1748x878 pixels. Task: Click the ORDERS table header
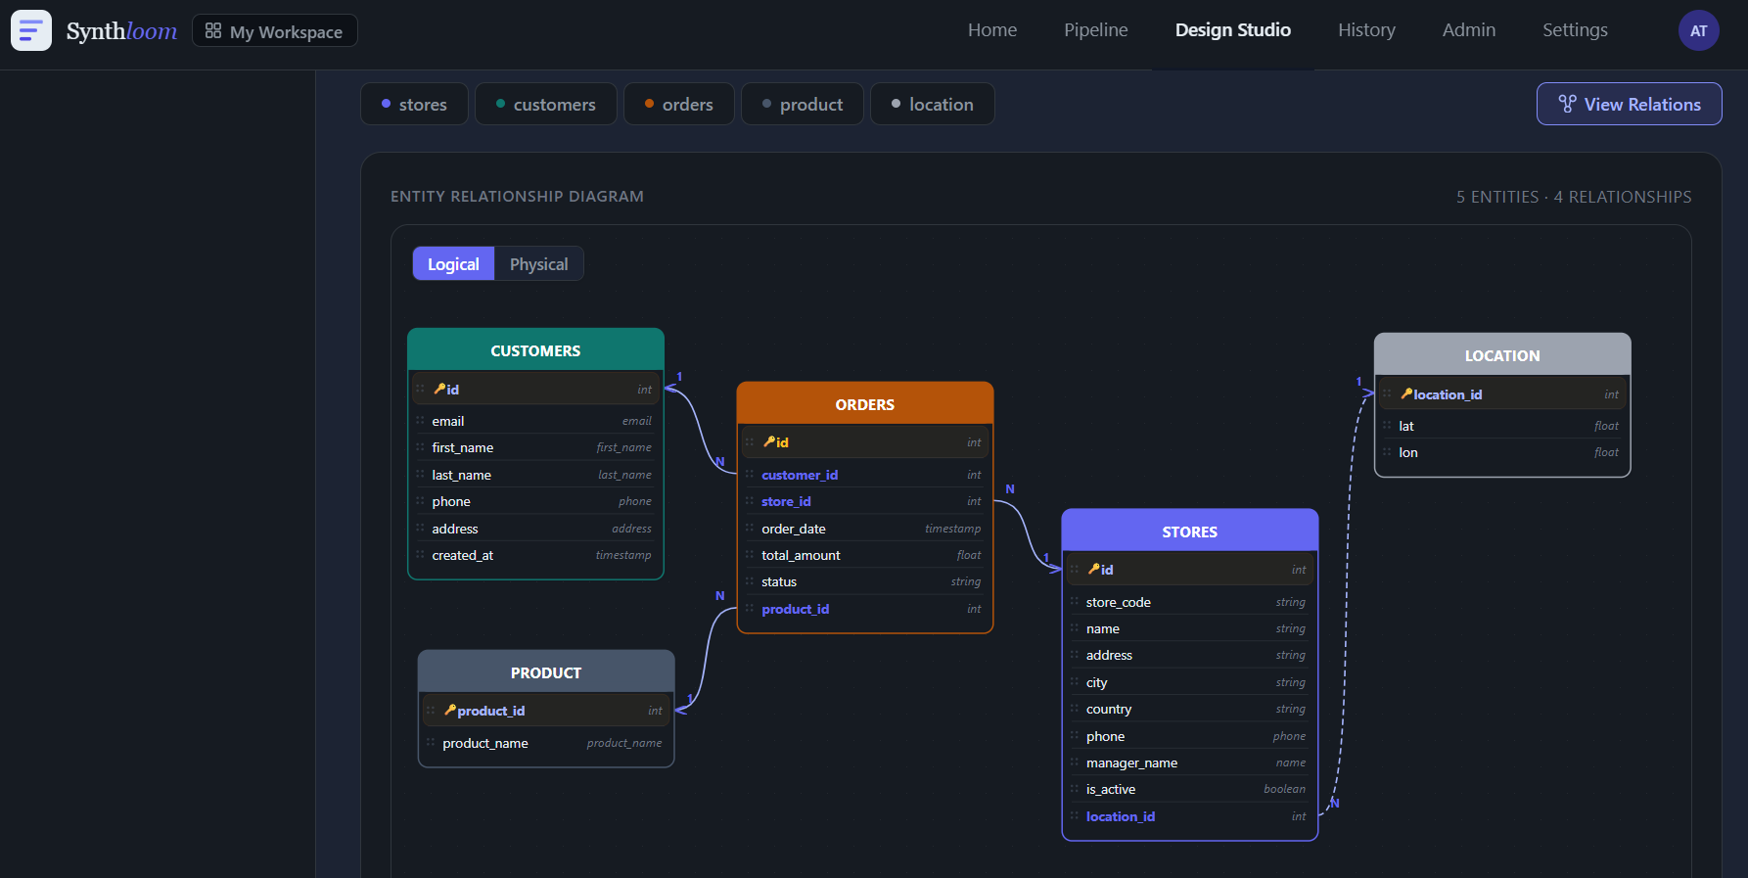click(865, 404)
